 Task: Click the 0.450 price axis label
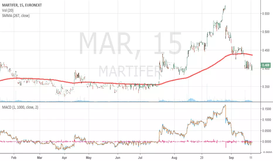coord(266,50)
